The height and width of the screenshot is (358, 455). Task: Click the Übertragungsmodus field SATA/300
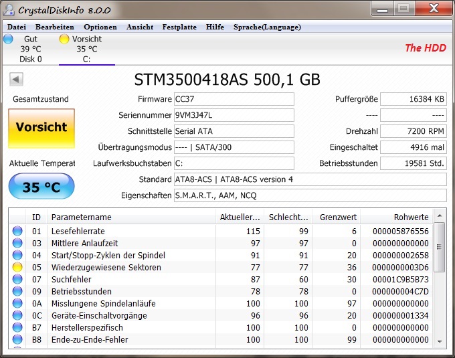[234, 147]
